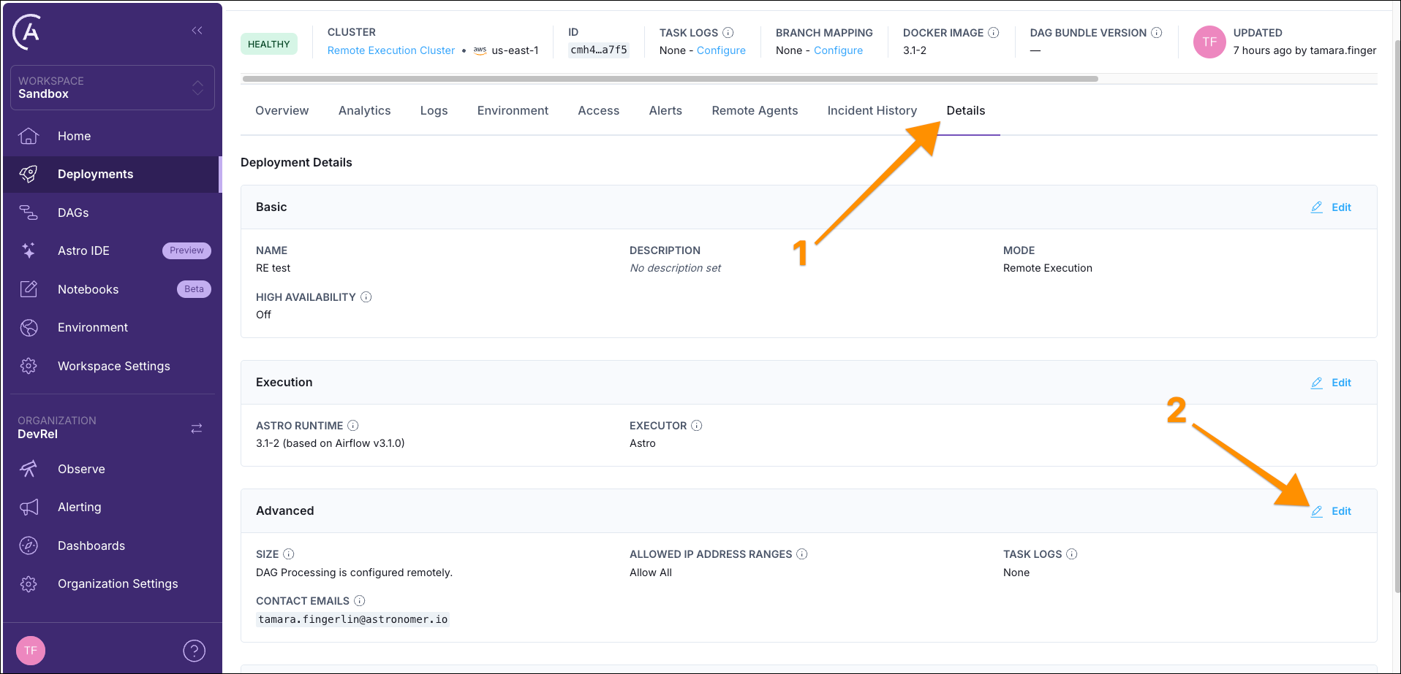Open Workspace Settings gear icon

(29, 366)
